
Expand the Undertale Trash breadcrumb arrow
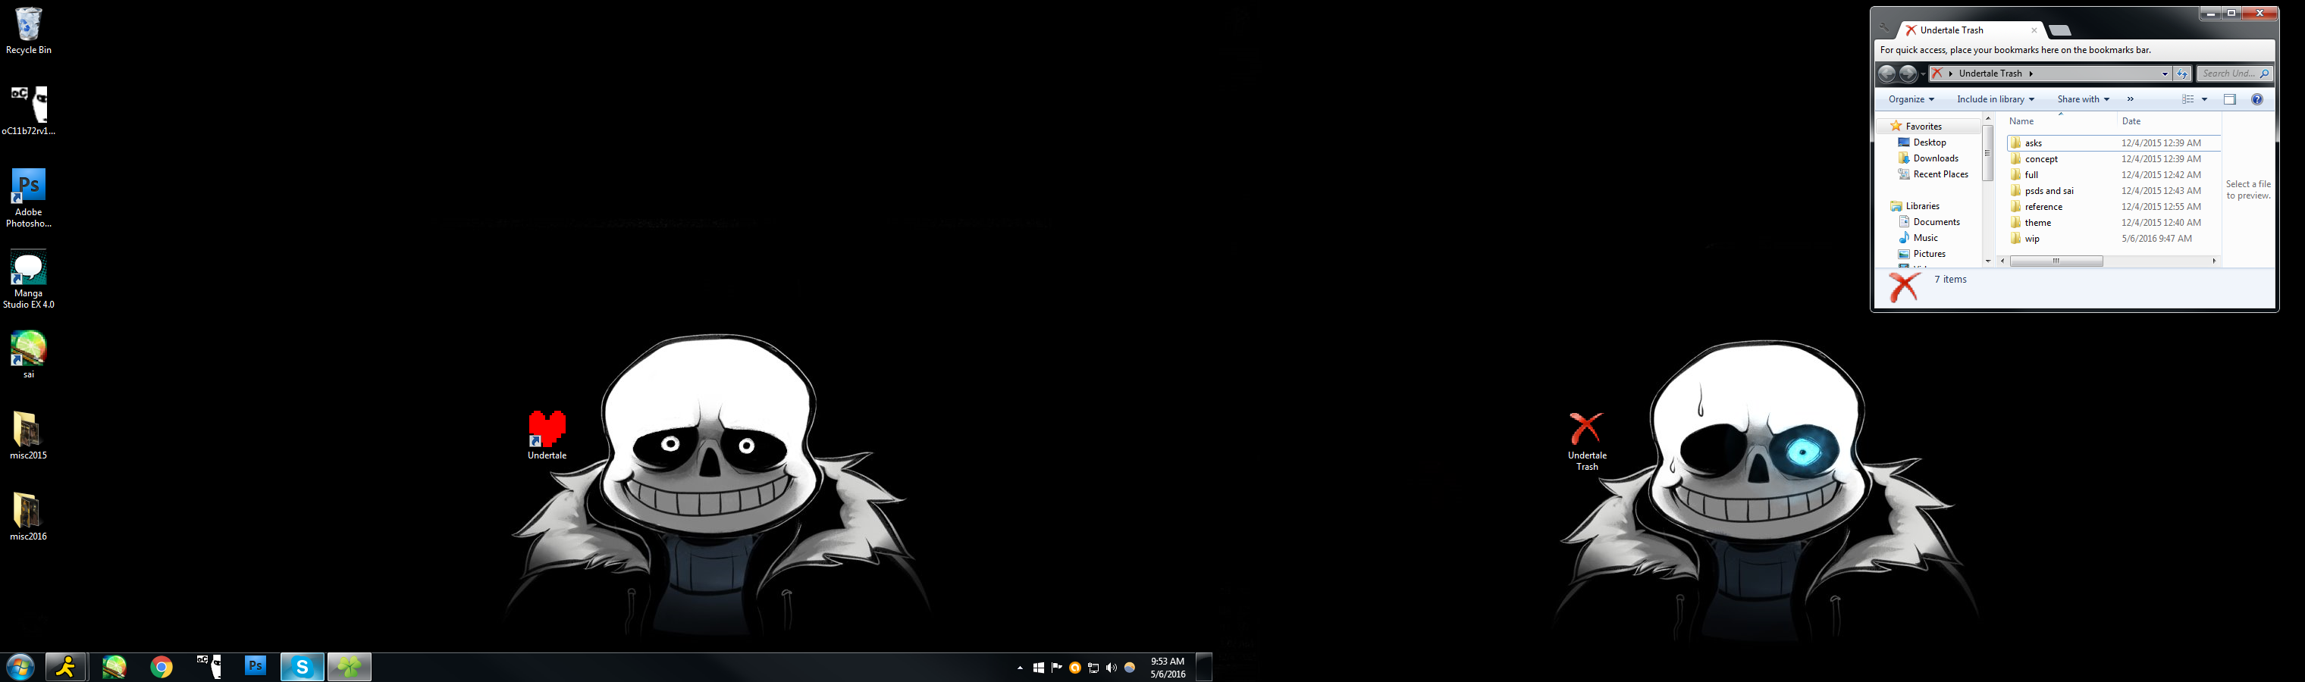(2031, 74)
